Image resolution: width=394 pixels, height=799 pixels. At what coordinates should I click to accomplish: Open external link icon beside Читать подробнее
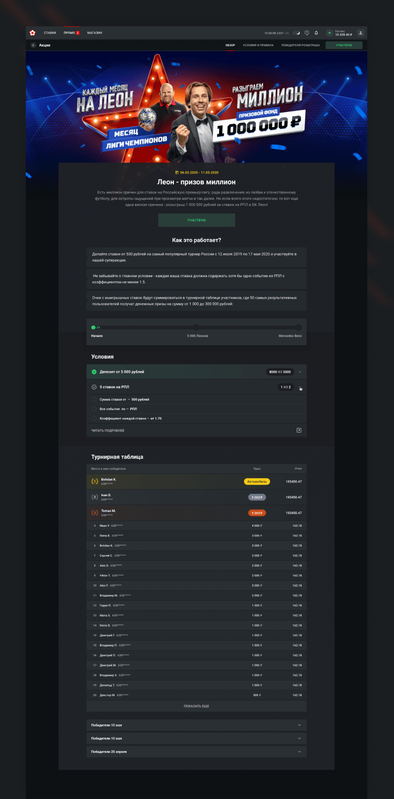tap(299, 430)
